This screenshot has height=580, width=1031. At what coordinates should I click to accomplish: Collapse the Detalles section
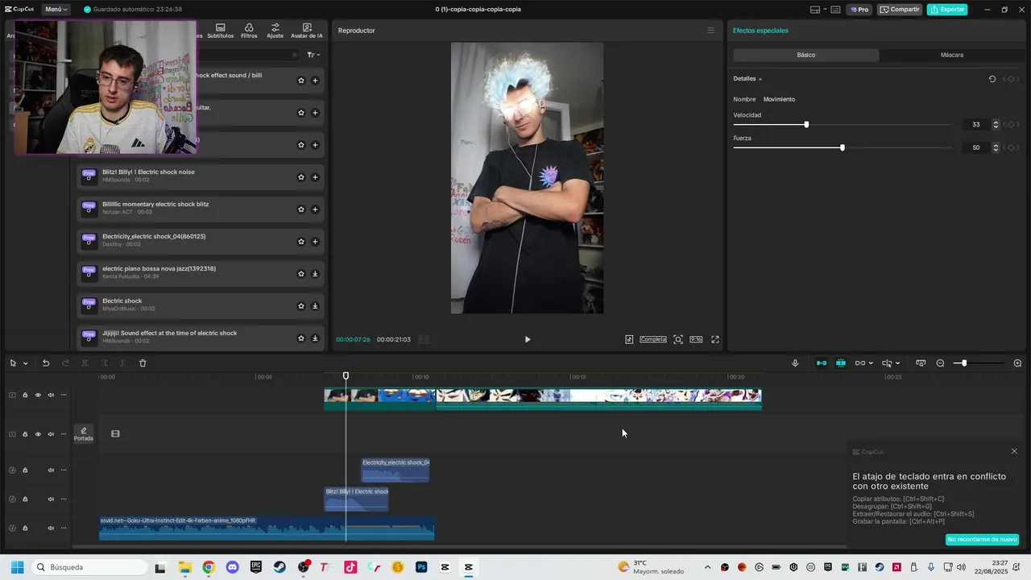pyautogui.click(x=760, y=79)
